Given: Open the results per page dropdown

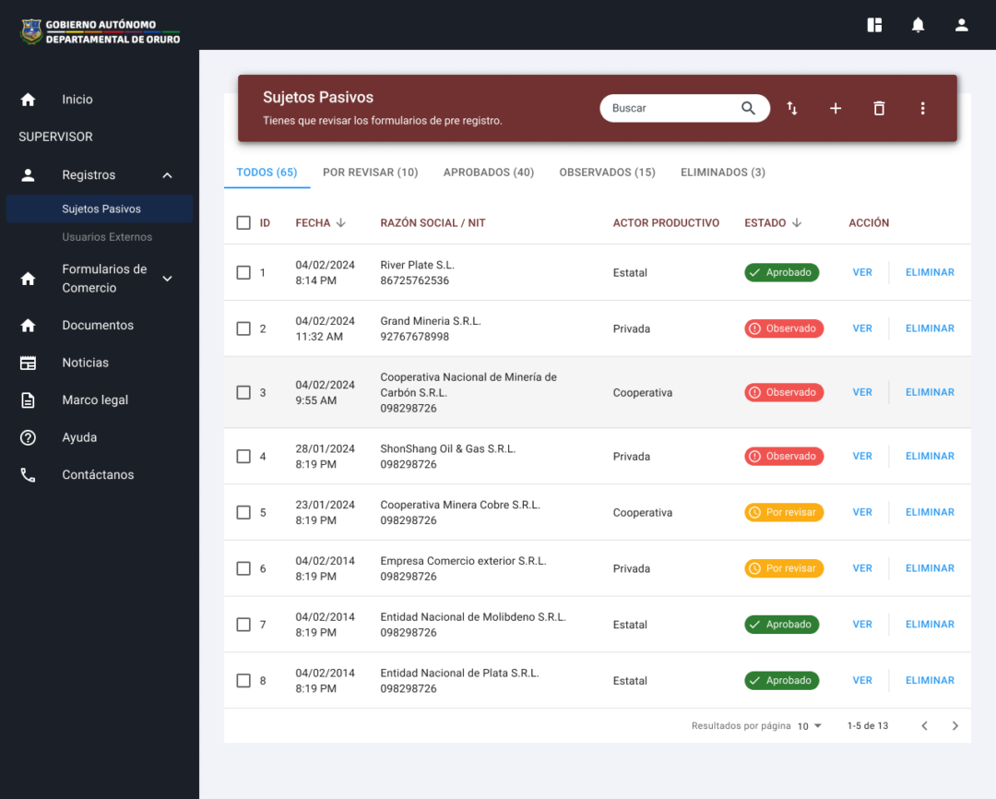Looking at the screenshot, I should pos(810,726).
